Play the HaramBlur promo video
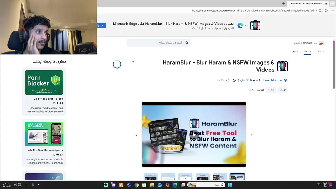The image size is (336, 189). pyautogui.click(x=194, y=134)
